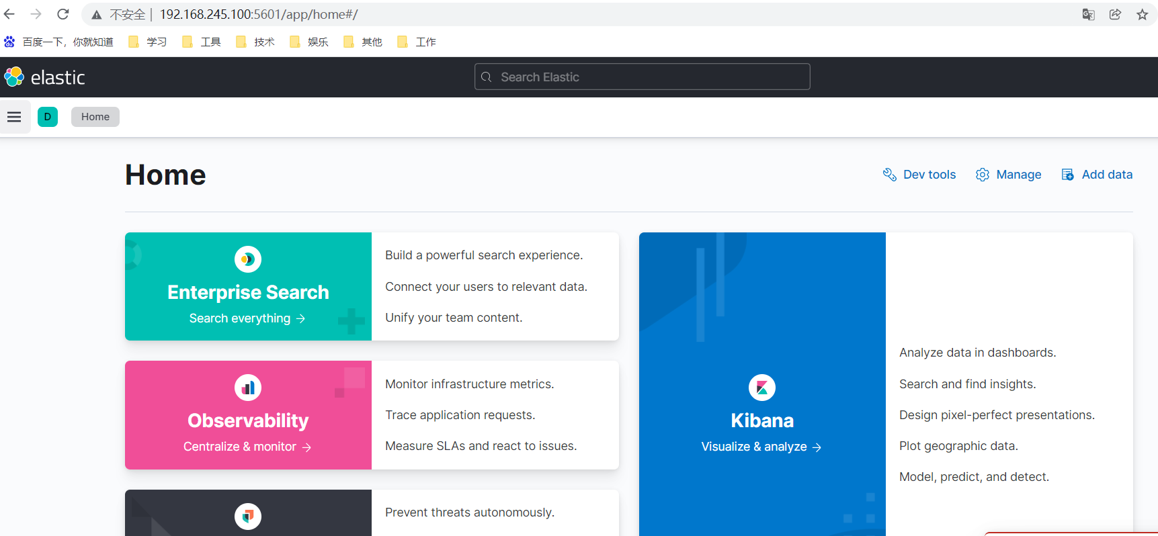Open the 学习 bookmark folder
Viewport: 1158px width, 536px height.
tap(148, 42)
